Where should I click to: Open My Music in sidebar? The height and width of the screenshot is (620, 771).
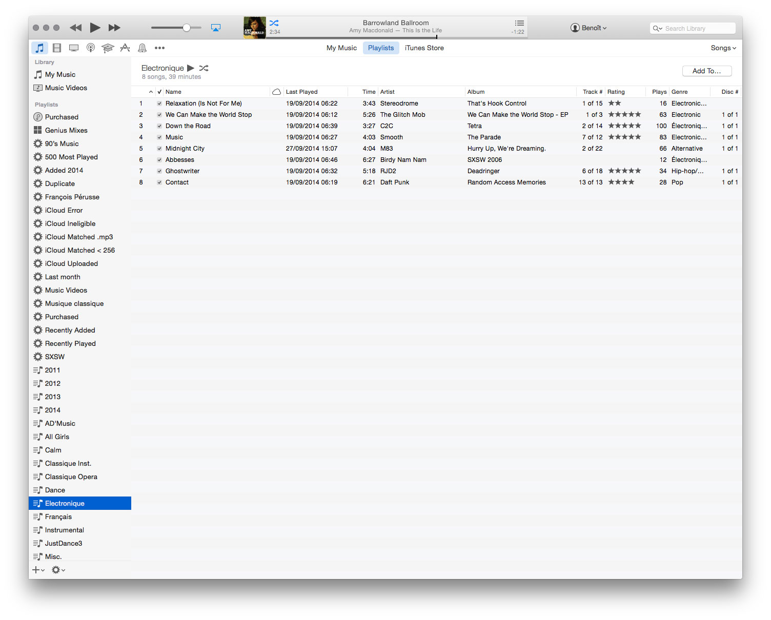coord(80,74)
